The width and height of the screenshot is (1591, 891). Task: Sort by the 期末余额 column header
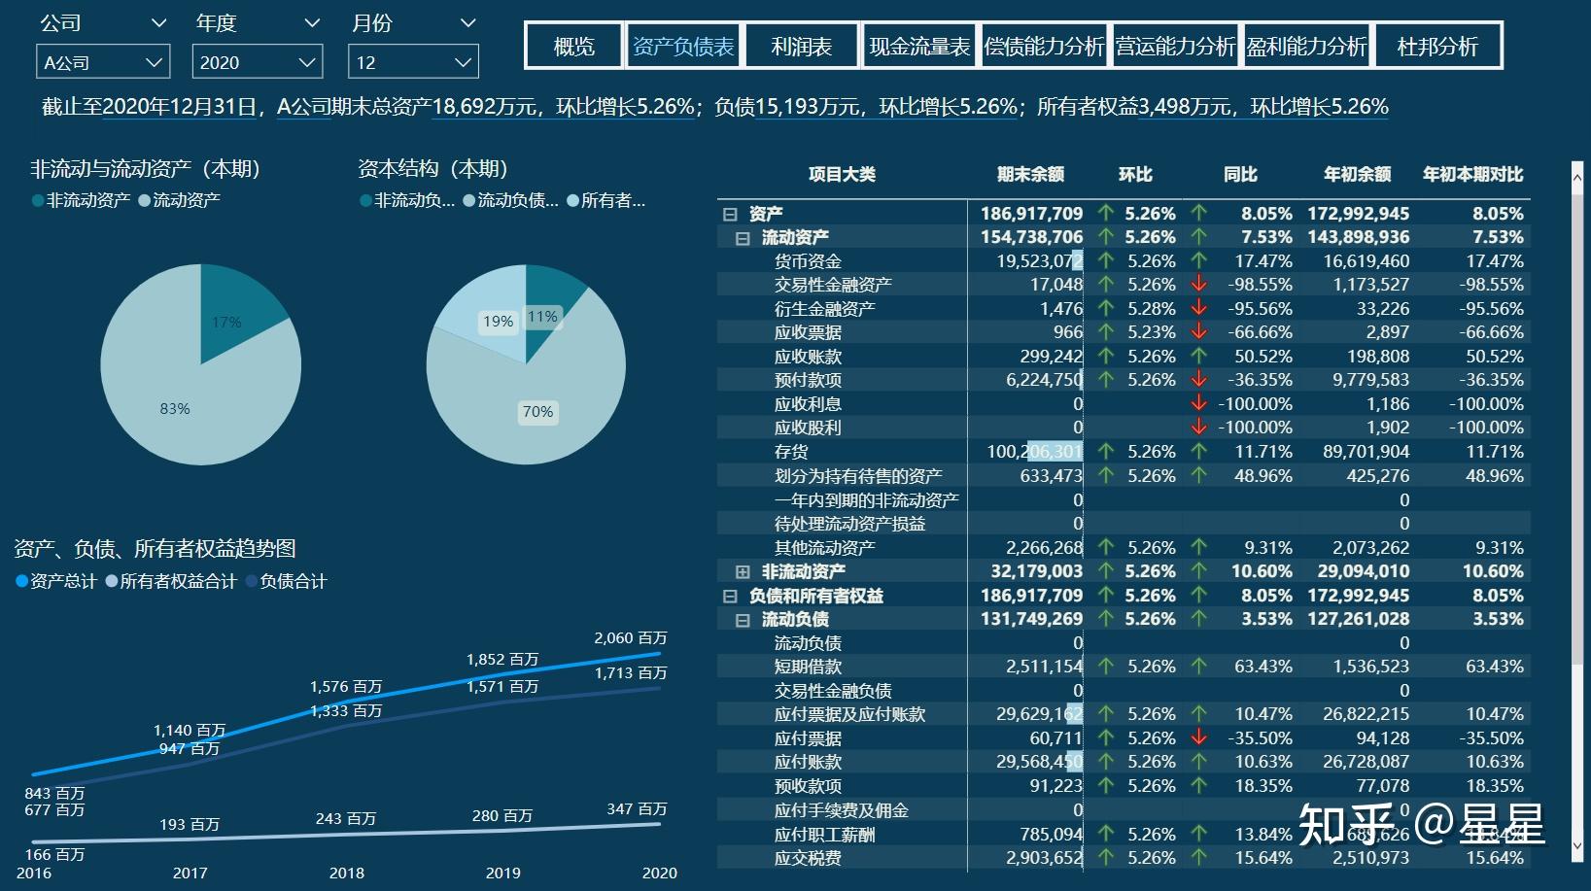1030,175
